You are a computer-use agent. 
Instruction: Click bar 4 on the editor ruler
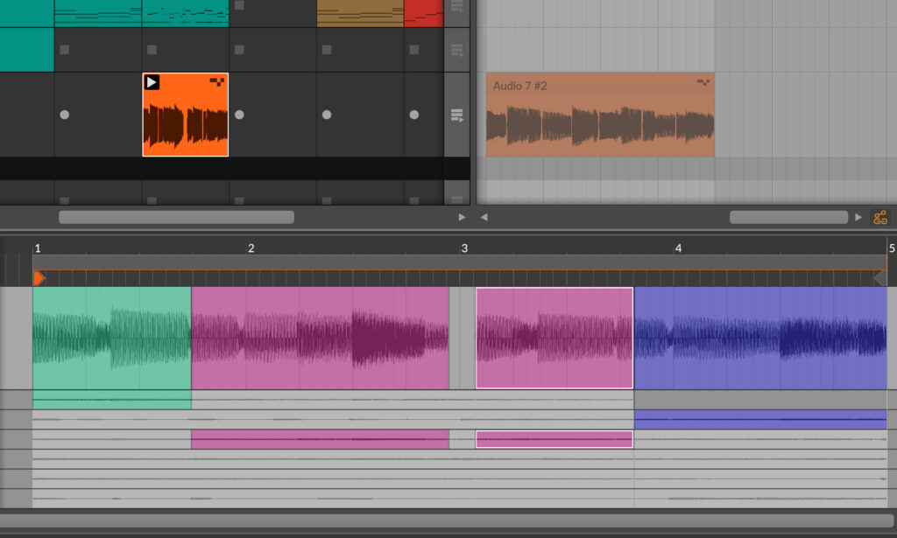[679, 248]
